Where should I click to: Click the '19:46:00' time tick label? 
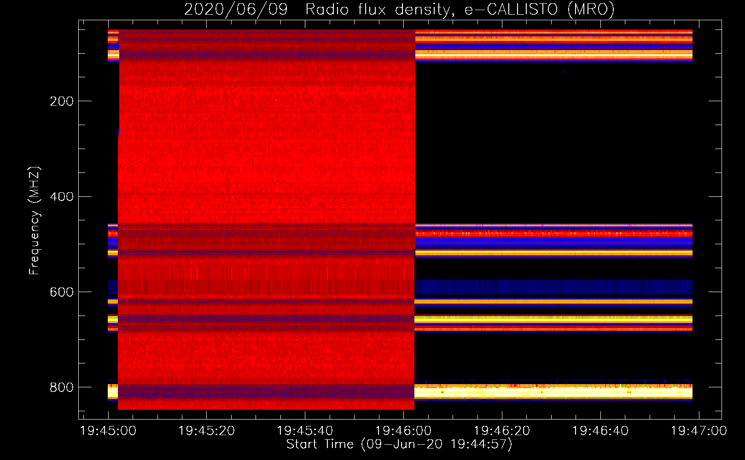pyautogui.click(x=404, y=431)
